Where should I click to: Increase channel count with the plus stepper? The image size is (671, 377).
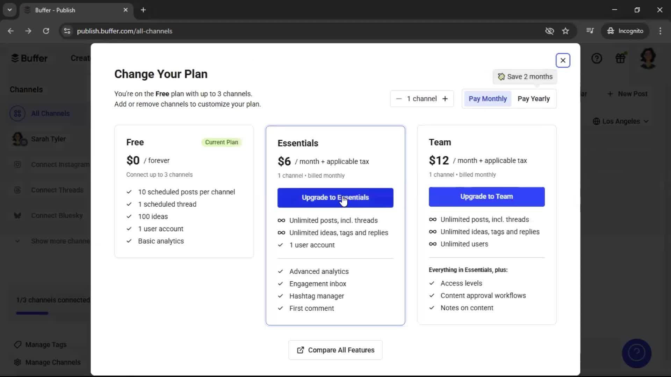[446, 99]
